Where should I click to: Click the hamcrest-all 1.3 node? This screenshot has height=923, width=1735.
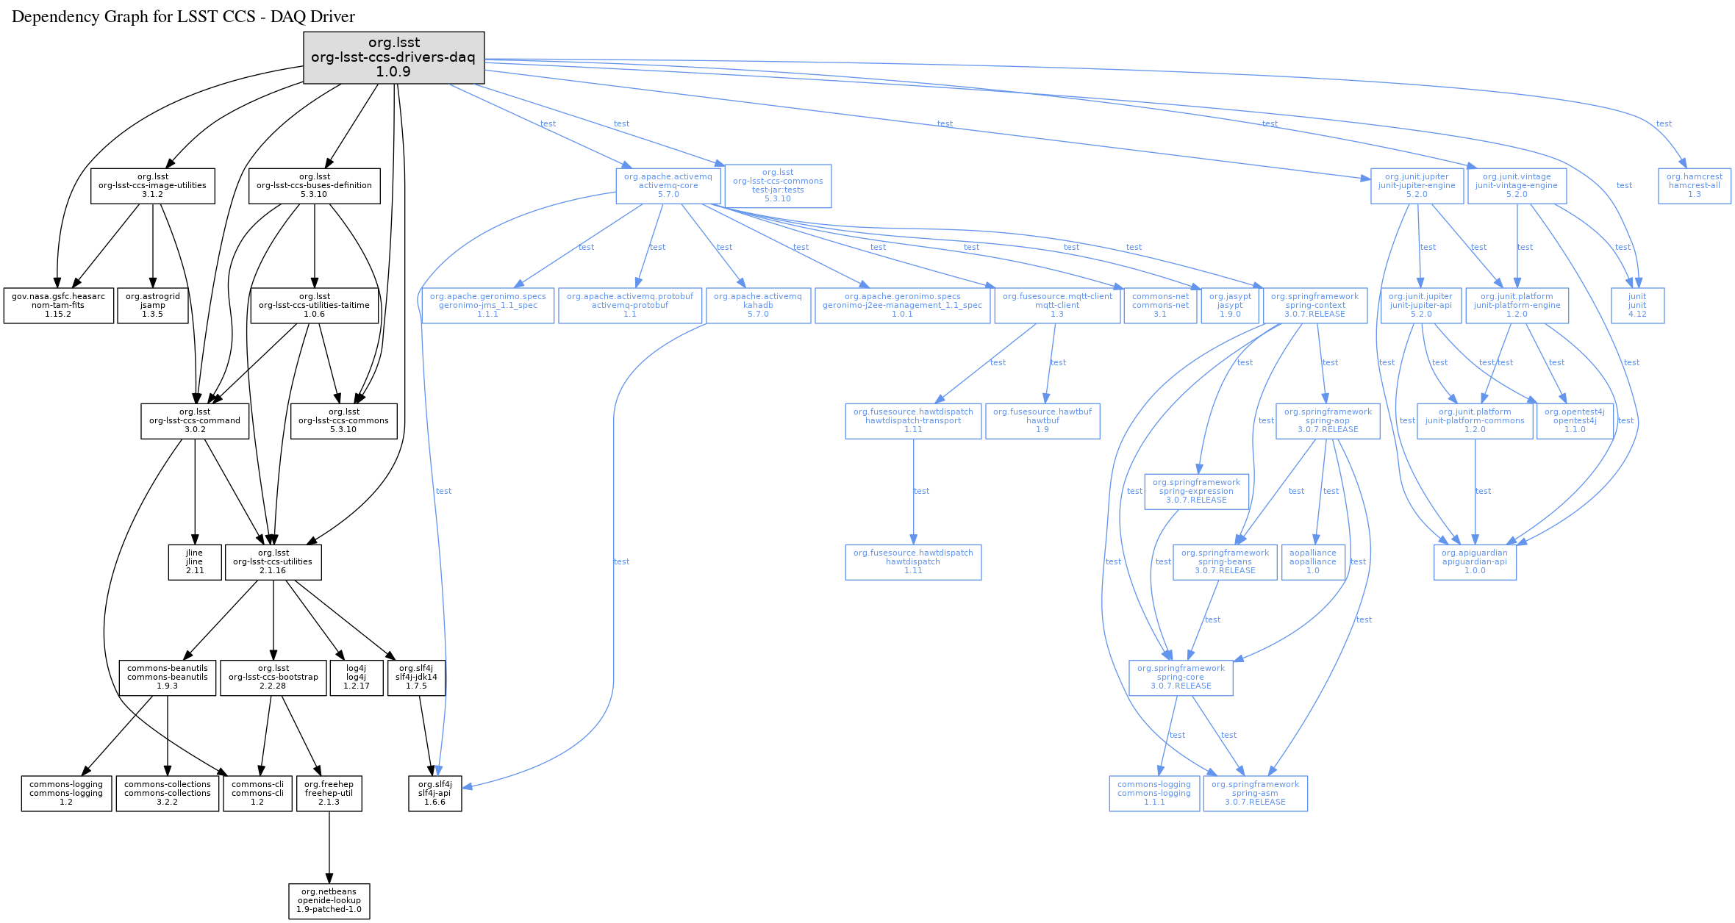click(x=1695, y=186)
